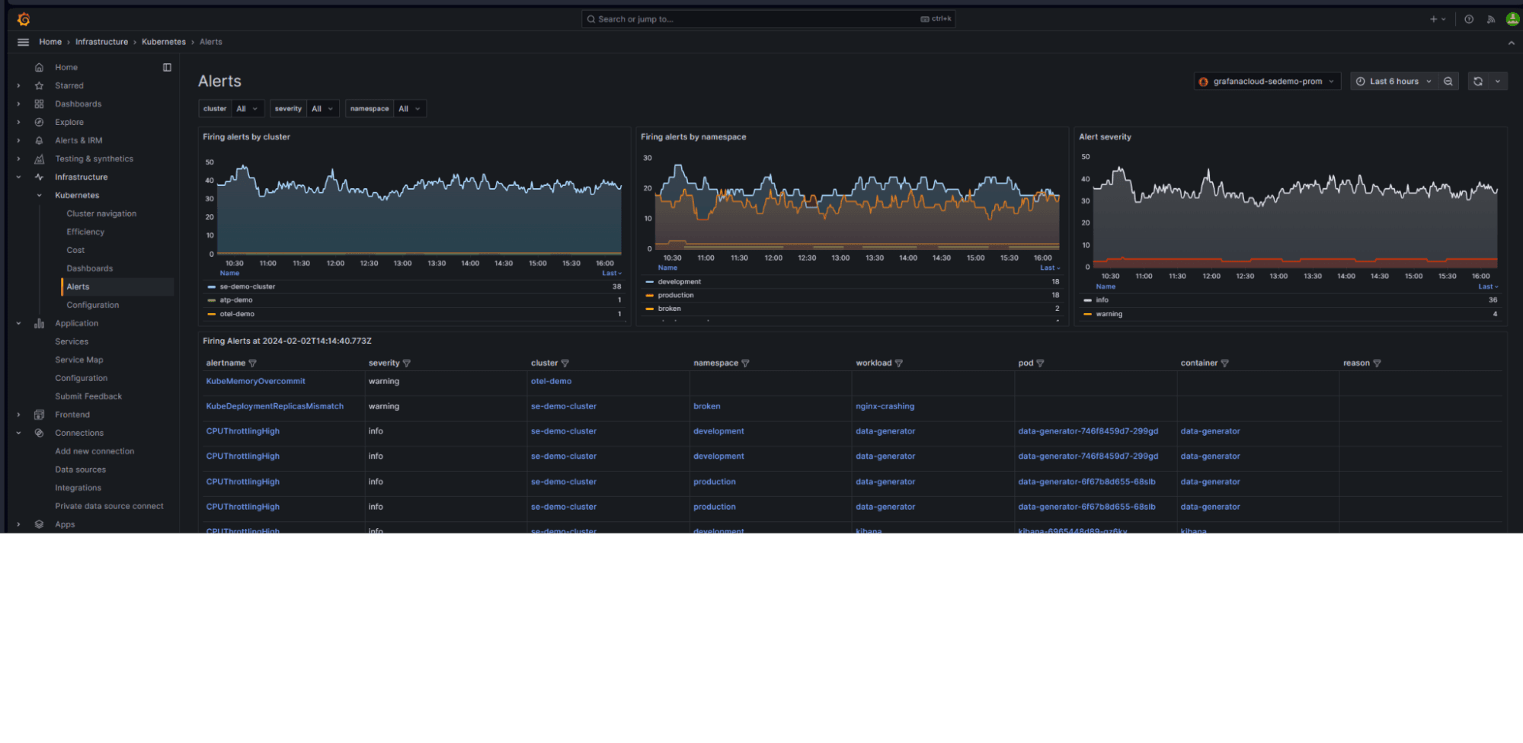Collapse the Infrastructure section chevron
This screenshot has width=1523, height=743.
tap(18, 177)
